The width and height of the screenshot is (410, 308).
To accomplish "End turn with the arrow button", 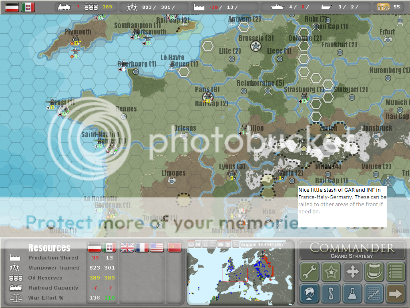I will coord(395,294).
